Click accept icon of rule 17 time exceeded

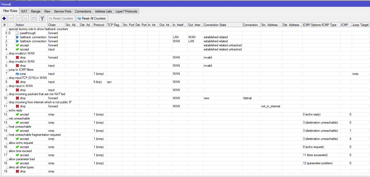pos(17,155)
